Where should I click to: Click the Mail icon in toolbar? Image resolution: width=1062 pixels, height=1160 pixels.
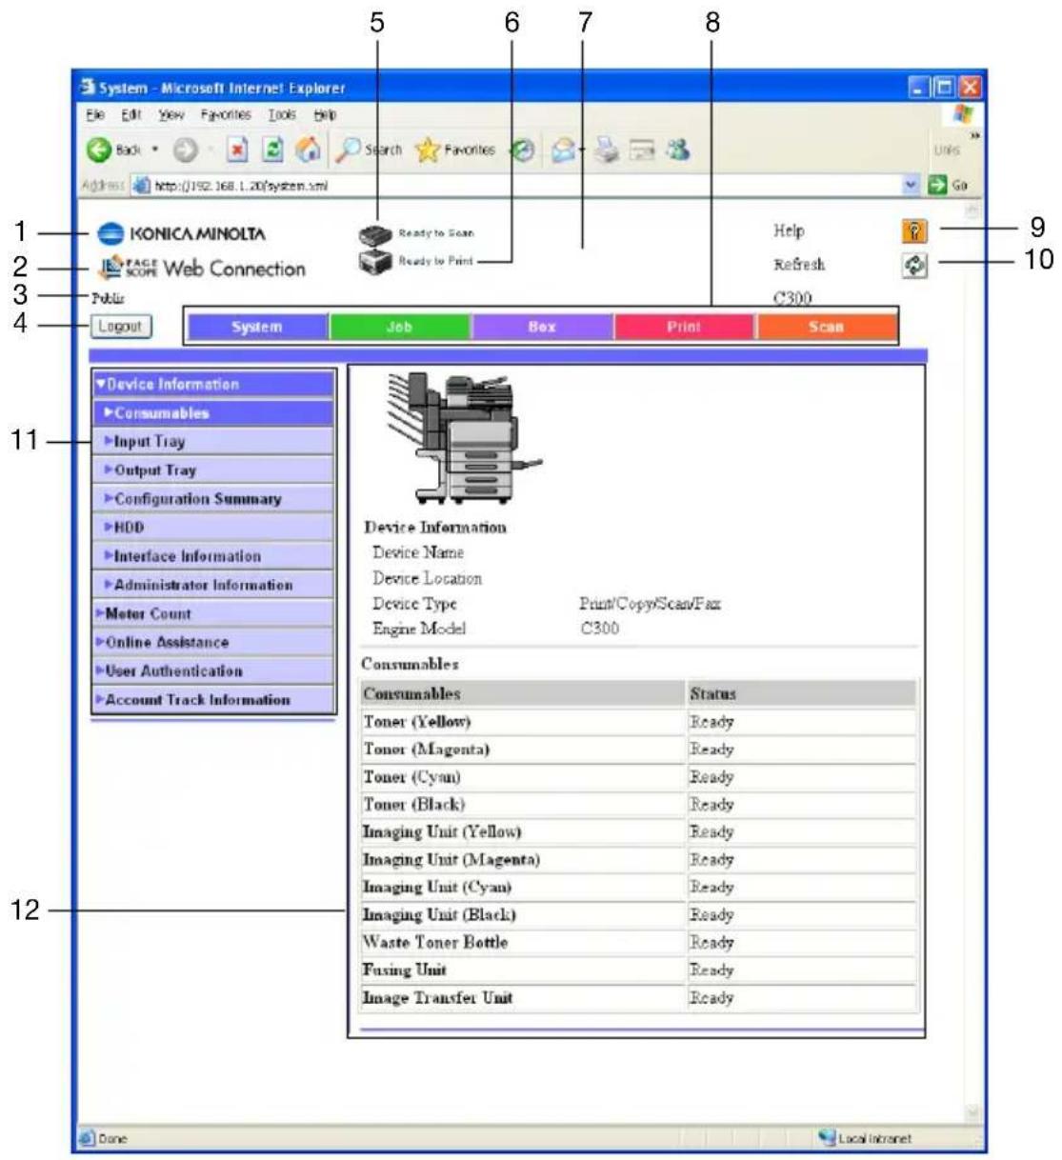point(564,150)
